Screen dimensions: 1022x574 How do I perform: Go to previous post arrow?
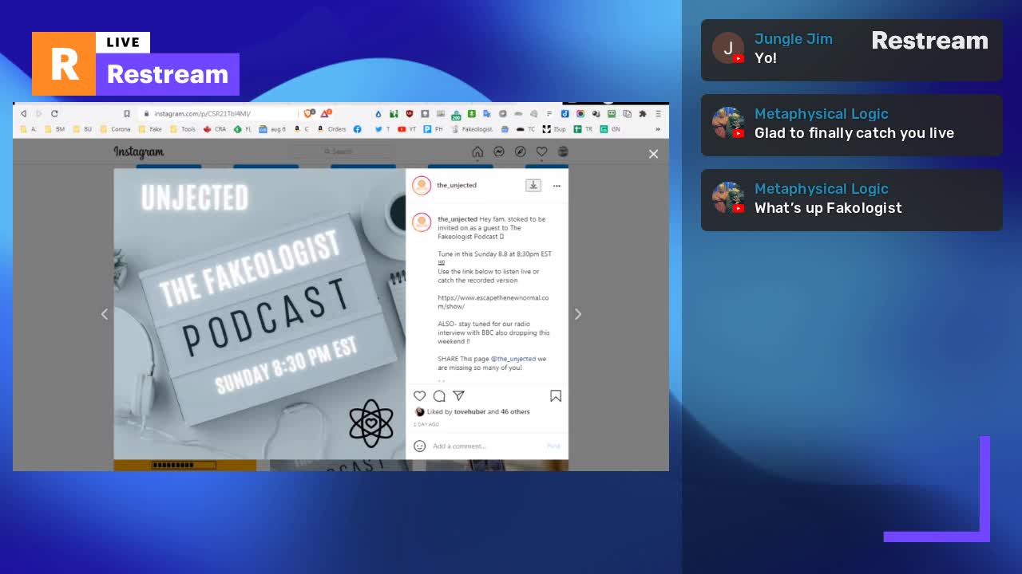pos(105,314)
